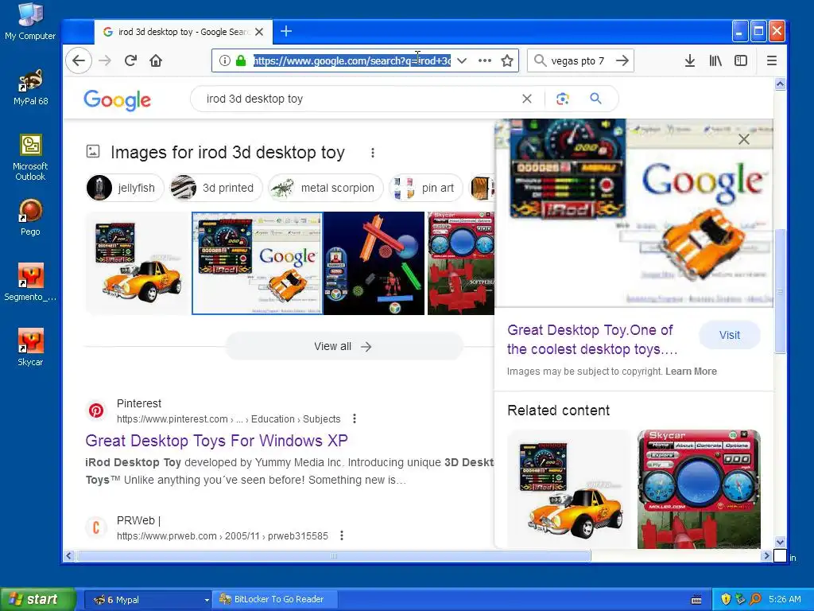Filter images by metal scorpion chip
The image size is (814, 611).
[x=326, y=188]
